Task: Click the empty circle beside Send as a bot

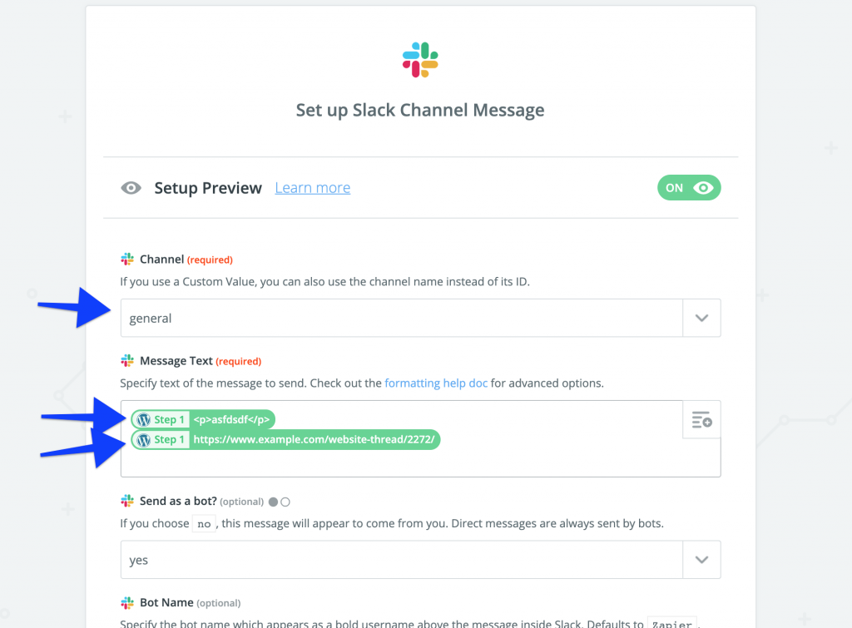Action: pos(285,501)
